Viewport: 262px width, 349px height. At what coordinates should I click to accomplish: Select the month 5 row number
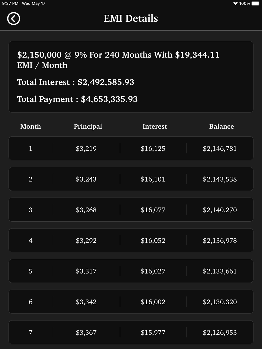[x=31, y=271]
